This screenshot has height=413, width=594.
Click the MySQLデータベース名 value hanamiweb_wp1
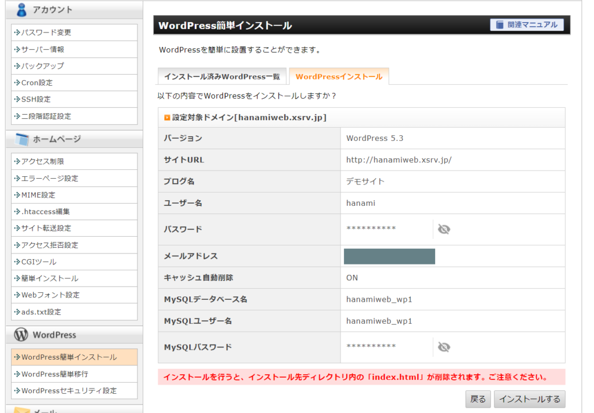point(379,299)
